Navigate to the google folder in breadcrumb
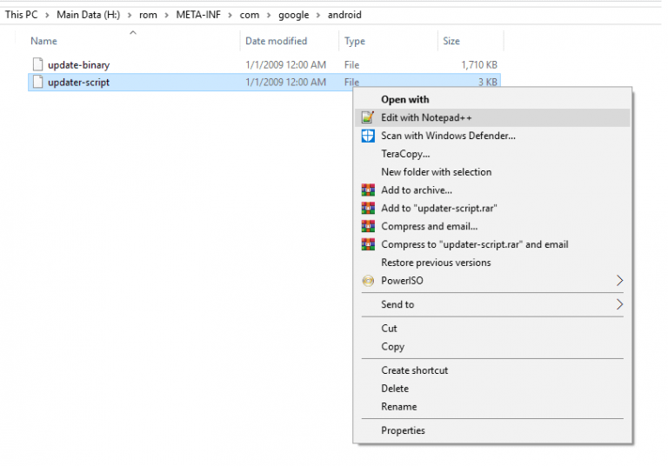The image size is (668, 466). [293, 15]
